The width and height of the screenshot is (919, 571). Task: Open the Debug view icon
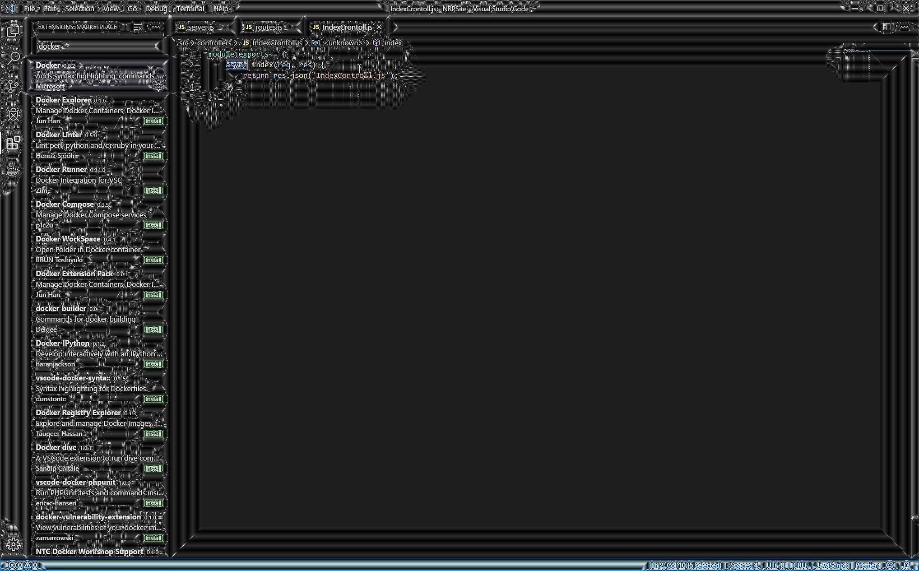pyautogui.click(x=13, y=114)
